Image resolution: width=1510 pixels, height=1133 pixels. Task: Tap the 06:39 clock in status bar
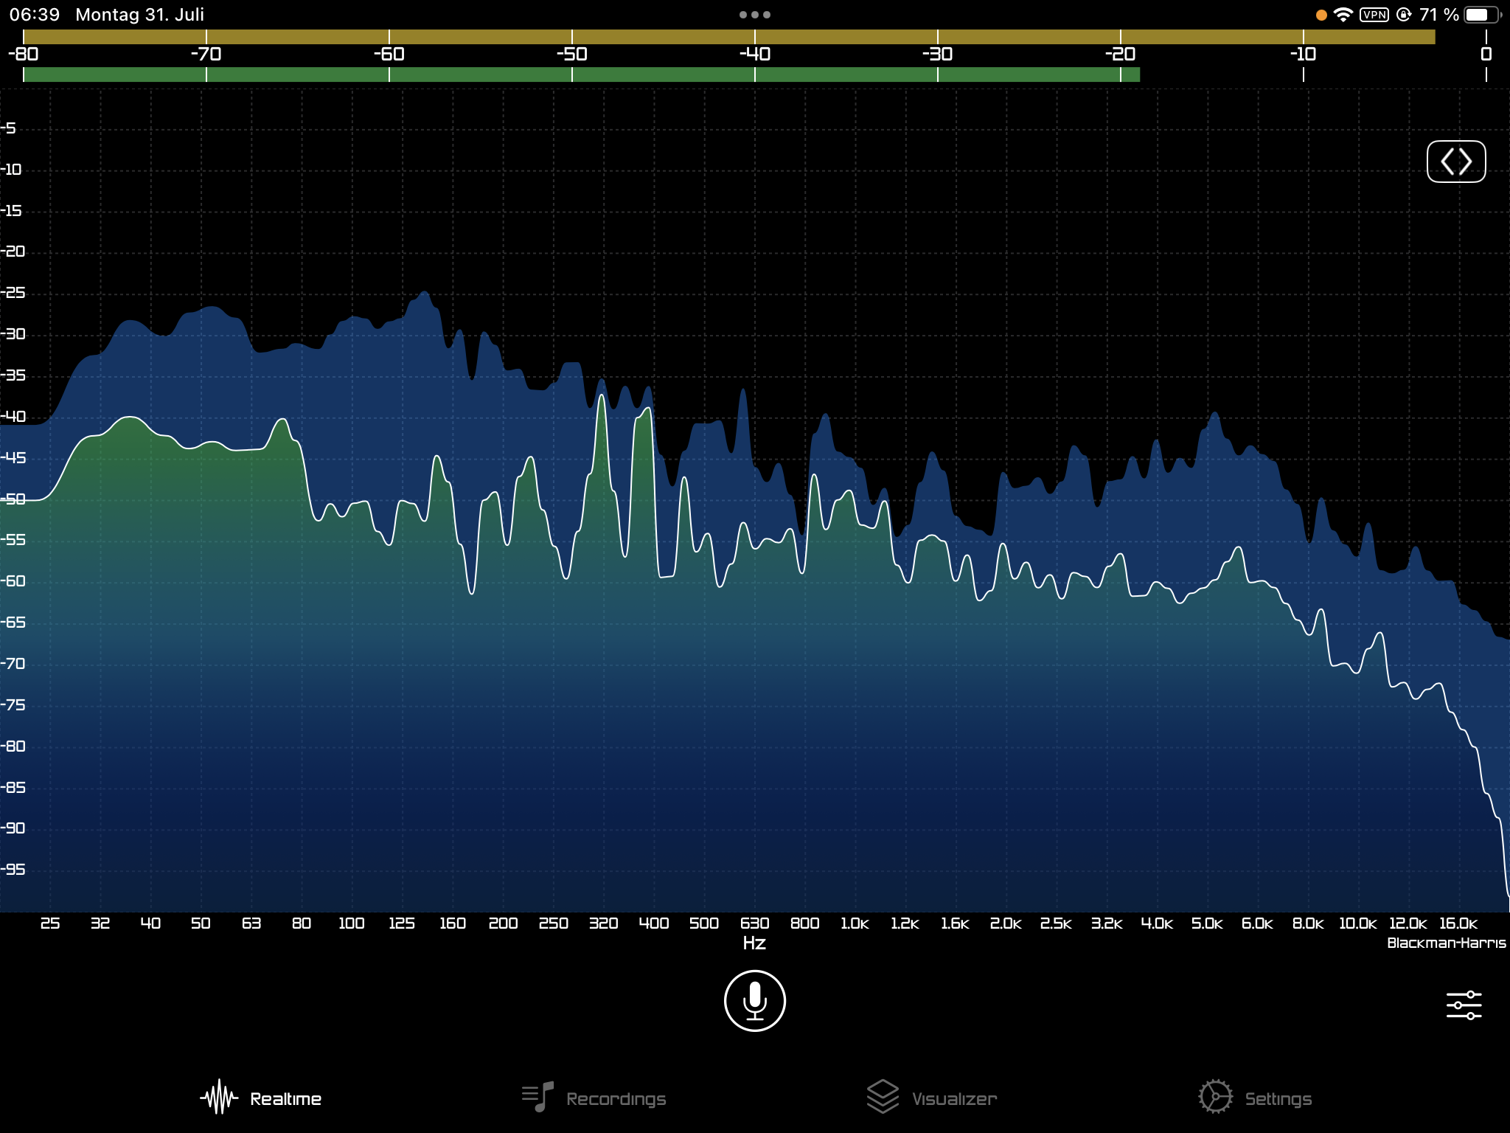click(34, 15)
